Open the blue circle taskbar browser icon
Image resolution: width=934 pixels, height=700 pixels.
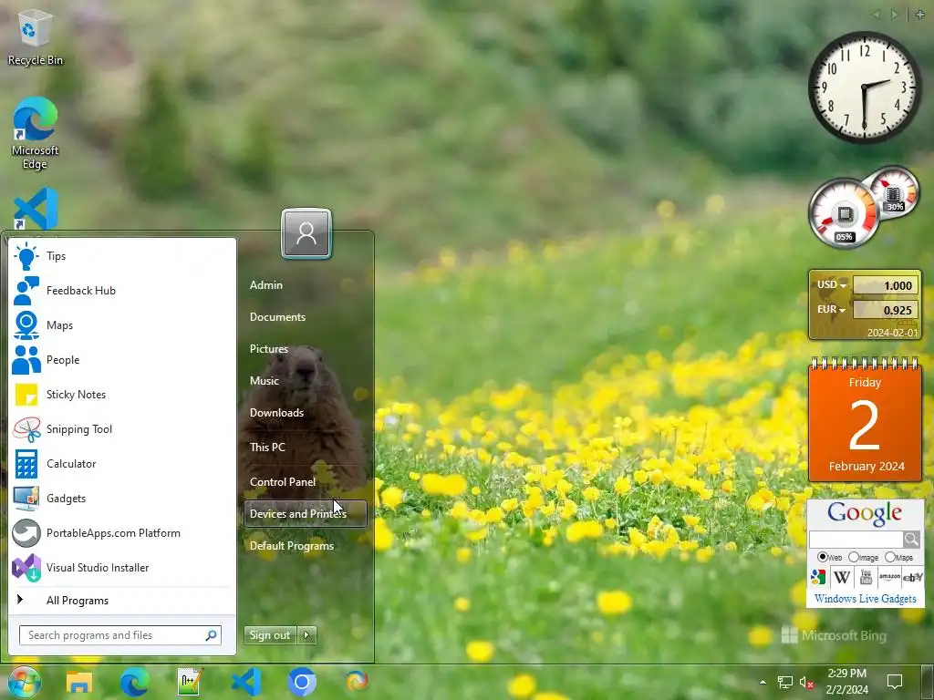[301, 682]
